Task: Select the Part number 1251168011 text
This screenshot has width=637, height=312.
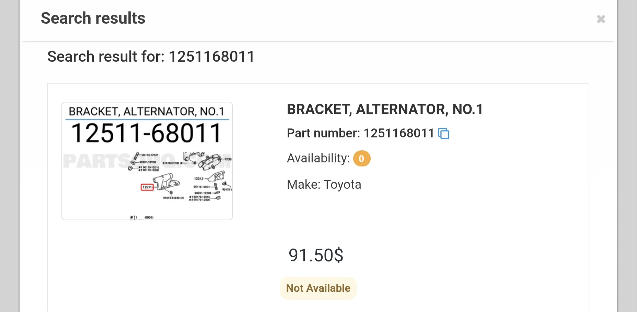Action: coord(361,133)
